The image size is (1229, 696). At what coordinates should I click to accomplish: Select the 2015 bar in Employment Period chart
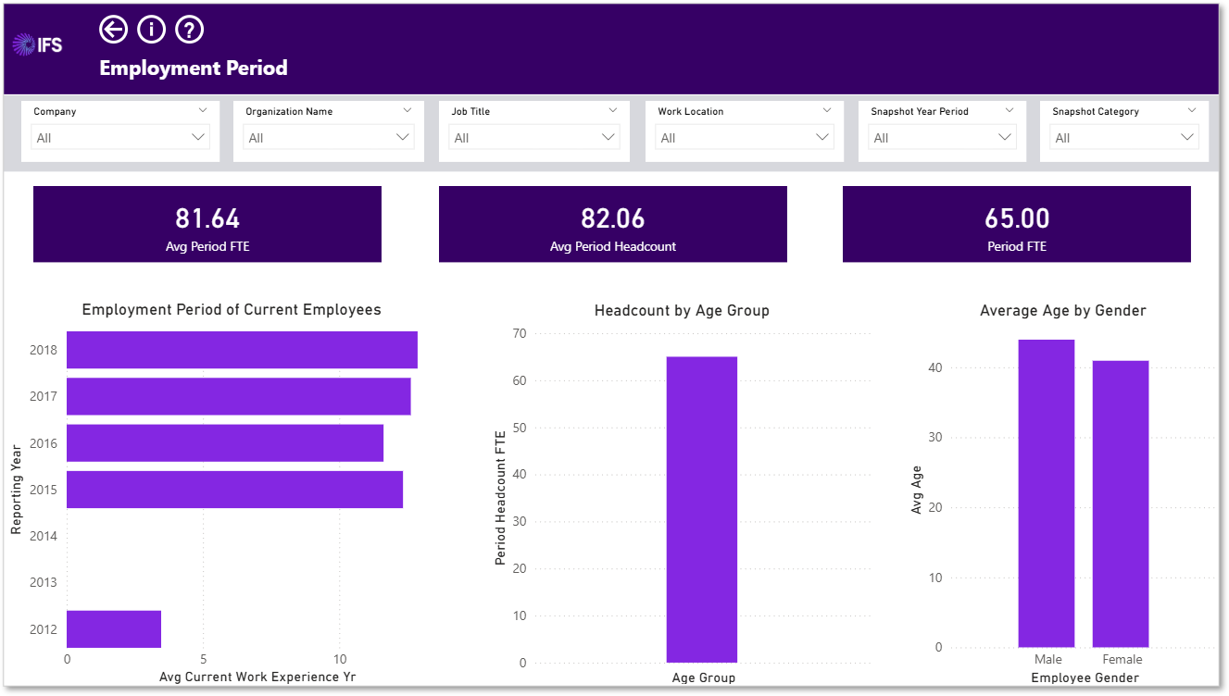(234, 490)
